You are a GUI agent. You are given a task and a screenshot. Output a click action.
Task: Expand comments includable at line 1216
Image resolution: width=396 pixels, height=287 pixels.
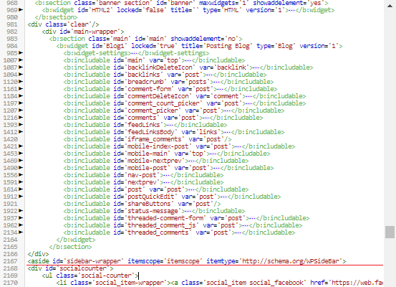pyautogui.click(x=21, y=118)
